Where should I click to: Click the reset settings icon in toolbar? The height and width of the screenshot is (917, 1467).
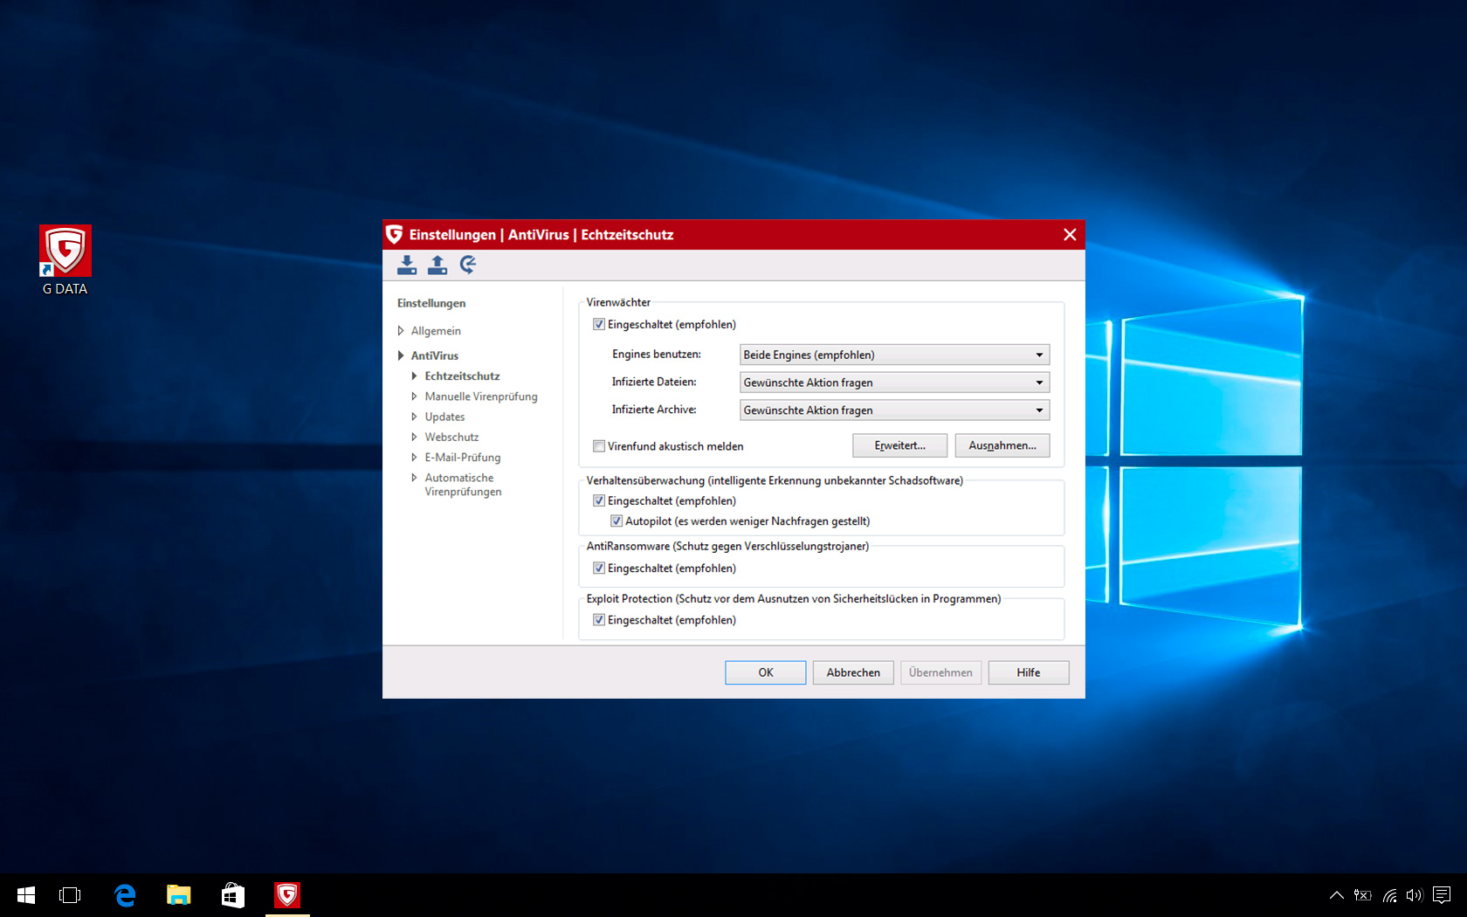click(x=468, y=265)
